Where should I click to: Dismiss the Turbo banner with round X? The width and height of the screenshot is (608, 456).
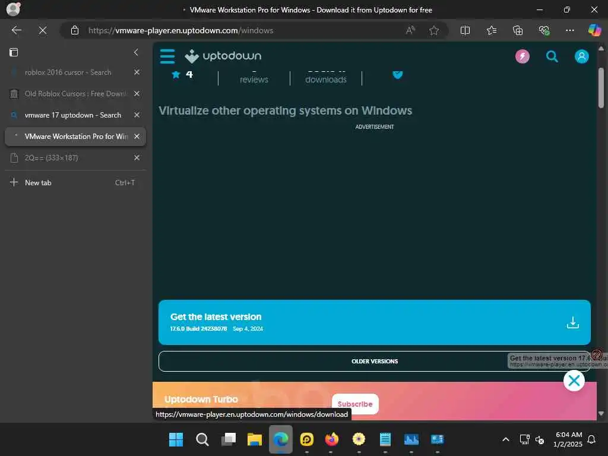tap(574, 381)
